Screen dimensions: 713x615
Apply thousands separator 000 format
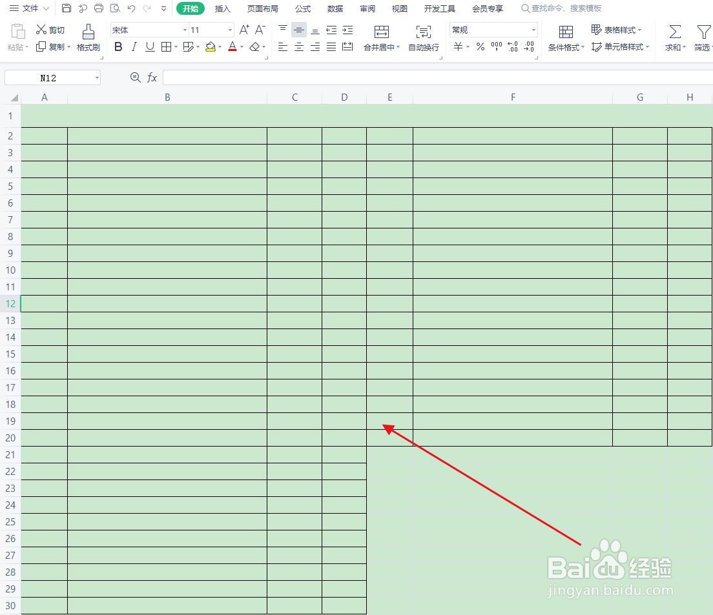pos(497,46)
